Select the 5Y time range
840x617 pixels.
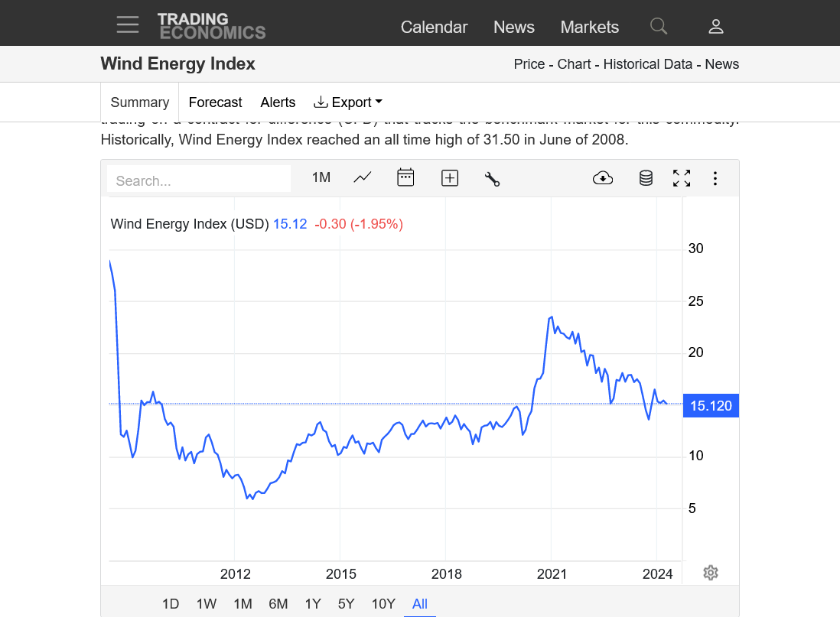[x=347, y=604]
